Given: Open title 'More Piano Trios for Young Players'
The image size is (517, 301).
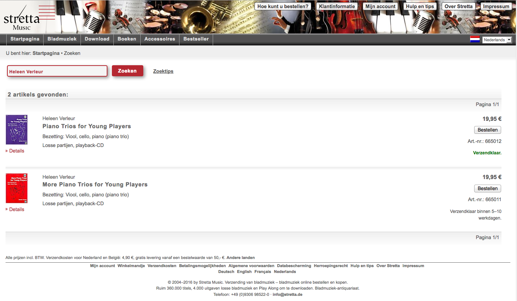Looking at the screenshot, I should (95, 185).
